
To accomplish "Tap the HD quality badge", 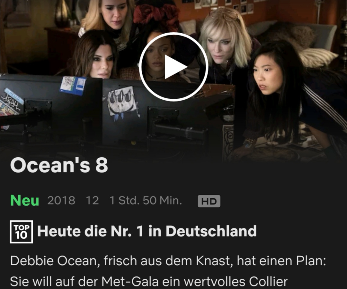I will point(209,201).
